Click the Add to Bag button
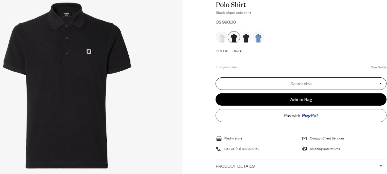Image resolution: width=387 pixels, height=174 pixels. [x=301, y=100]
